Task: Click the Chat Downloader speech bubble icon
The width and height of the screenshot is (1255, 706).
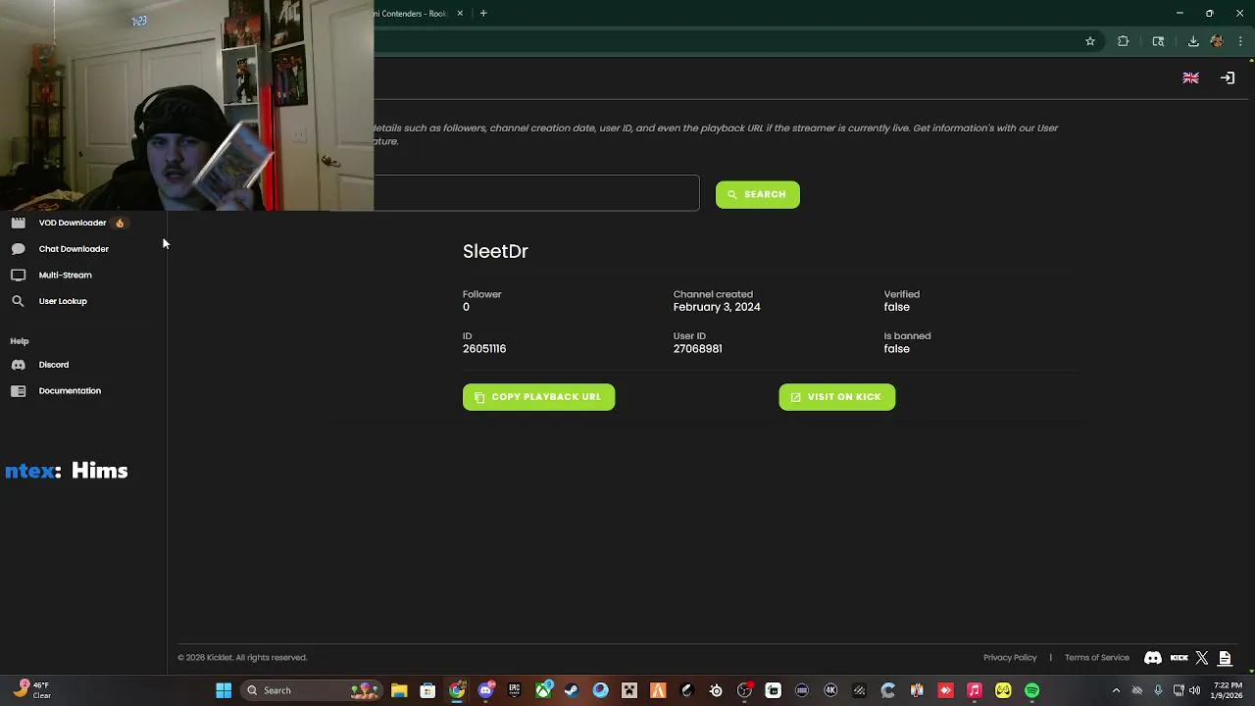Action: coord(18,249)
